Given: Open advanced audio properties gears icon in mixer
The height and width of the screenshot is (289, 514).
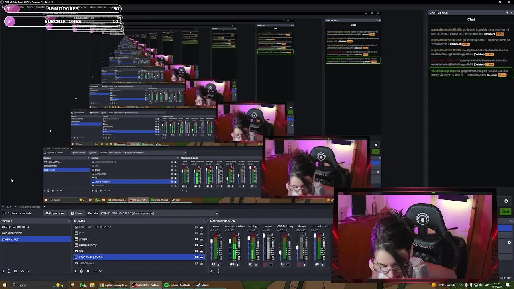Looking at the screenshot, I should pos(212,271).
